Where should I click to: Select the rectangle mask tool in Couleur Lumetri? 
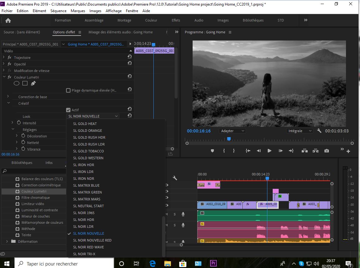(25, 83)
